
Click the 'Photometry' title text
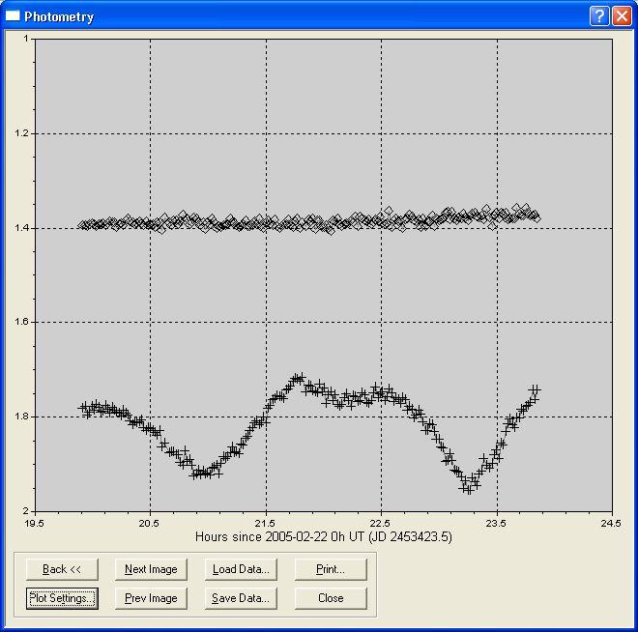[x=59, y=16]
